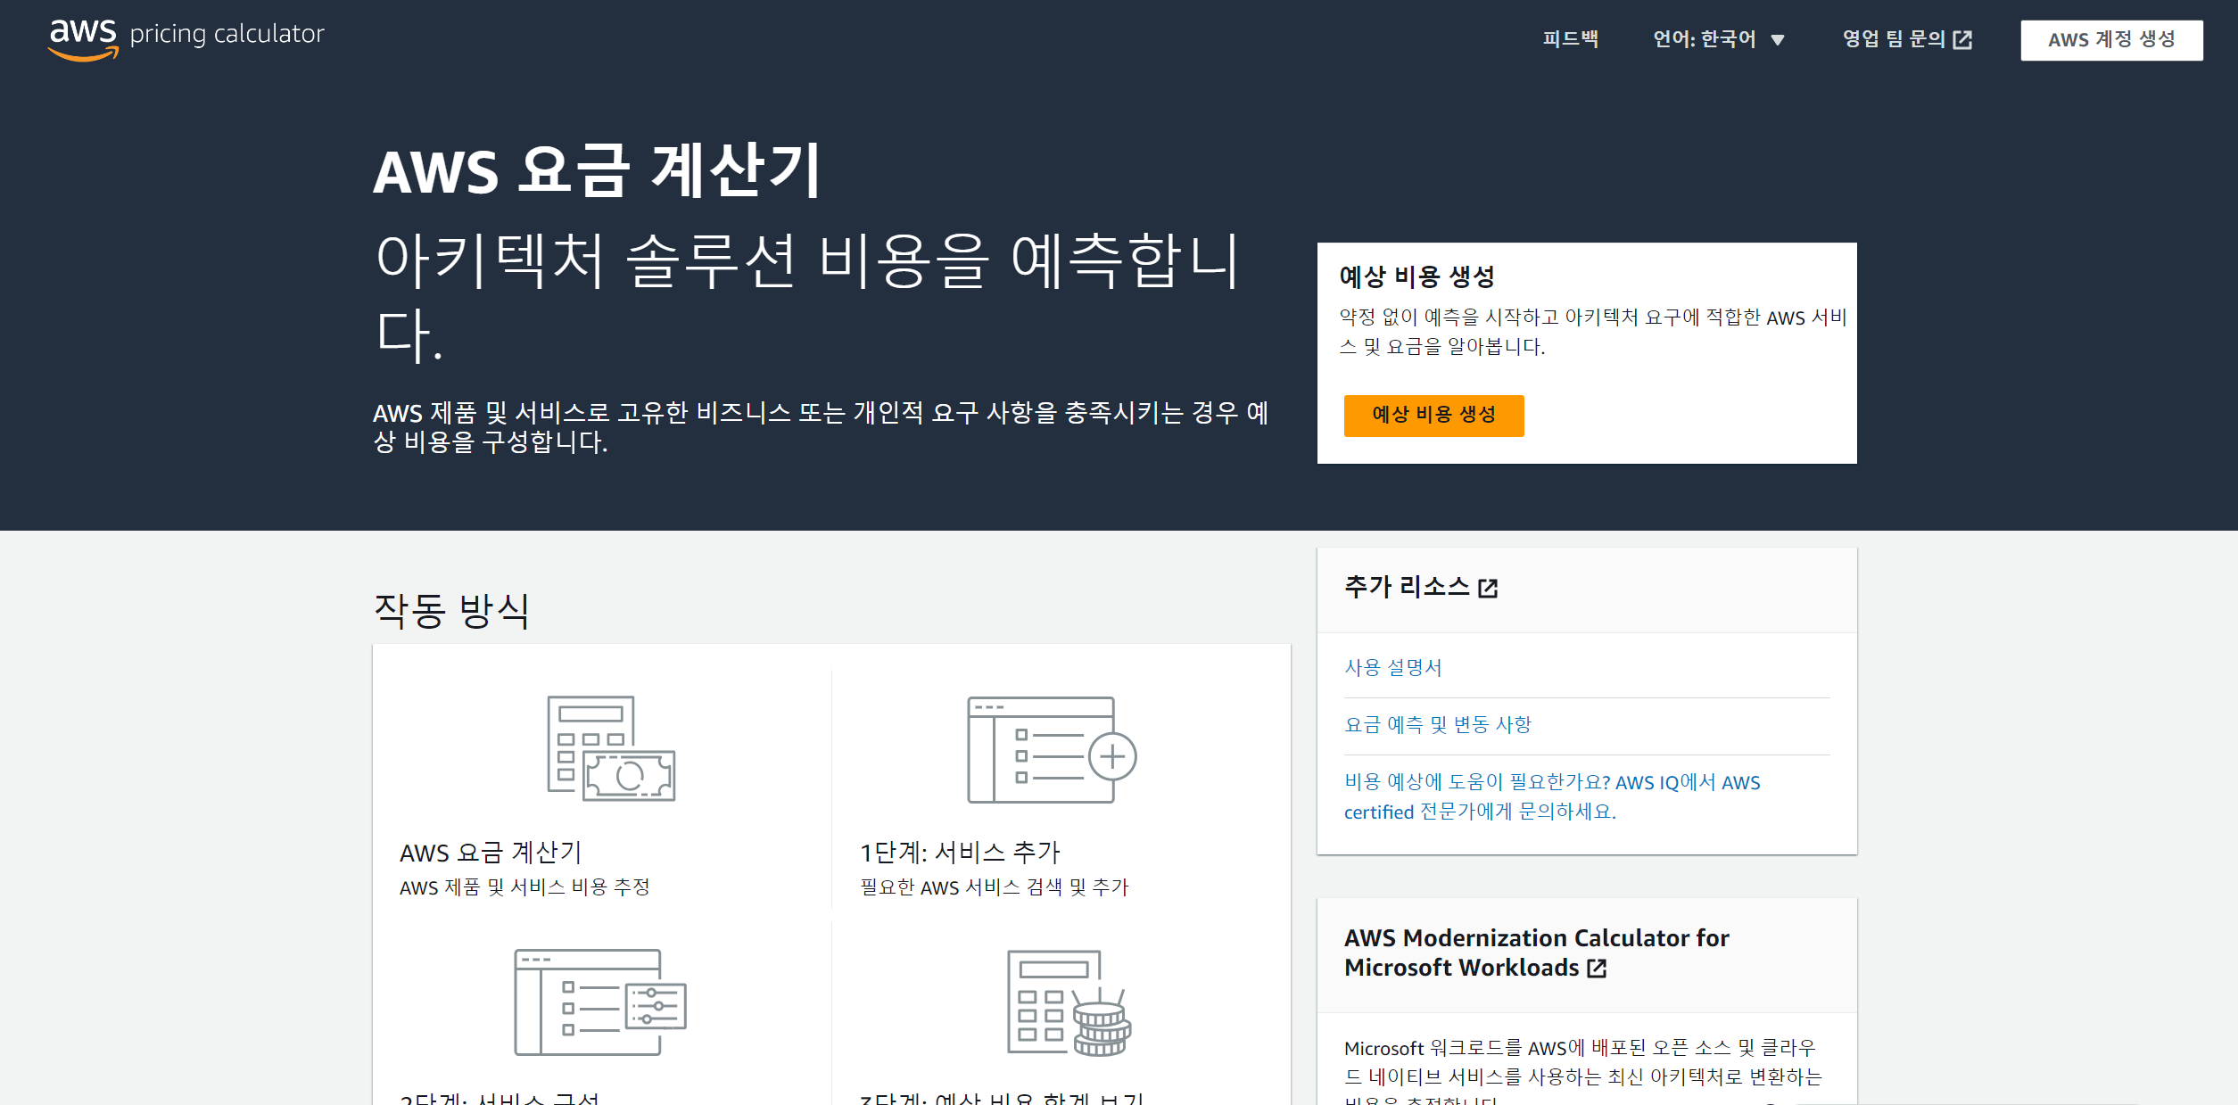Open 요금 예측 및 변동 사항 link
Screen dimensions: 2238x1105
coord(1438,724)
